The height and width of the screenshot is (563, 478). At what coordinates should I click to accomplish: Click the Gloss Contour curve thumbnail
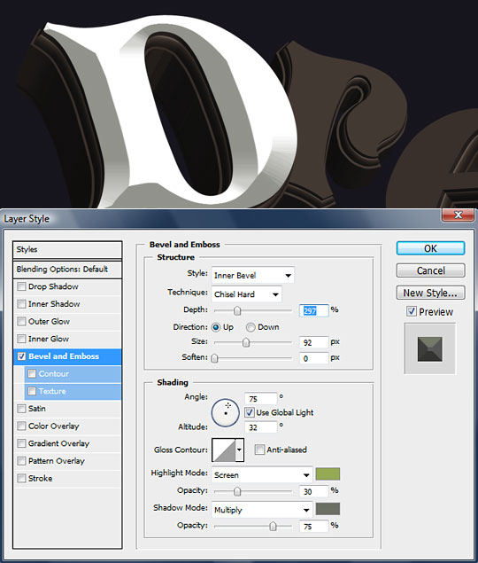[224, 450]
